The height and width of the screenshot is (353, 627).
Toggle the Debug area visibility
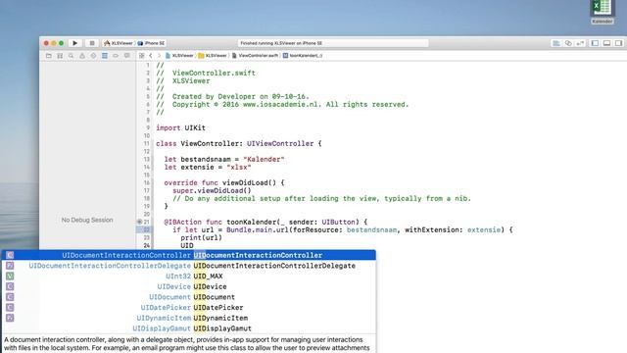(607, 43)
